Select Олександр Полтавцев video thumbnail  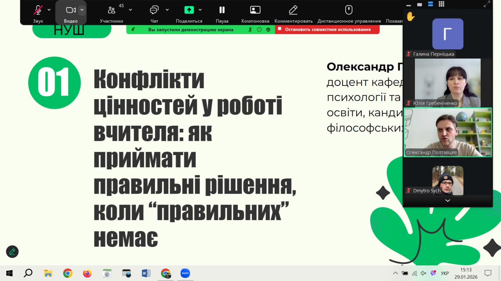[x=448, y=132]
